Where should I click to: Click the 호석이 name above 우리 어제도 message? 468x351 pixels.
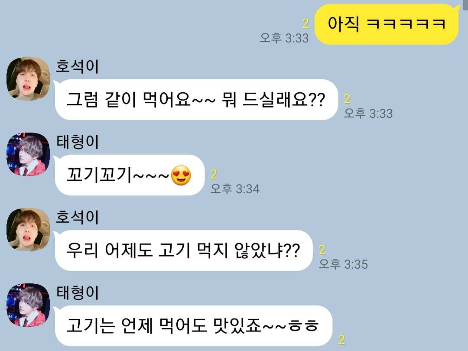click(x=77, y=217)
